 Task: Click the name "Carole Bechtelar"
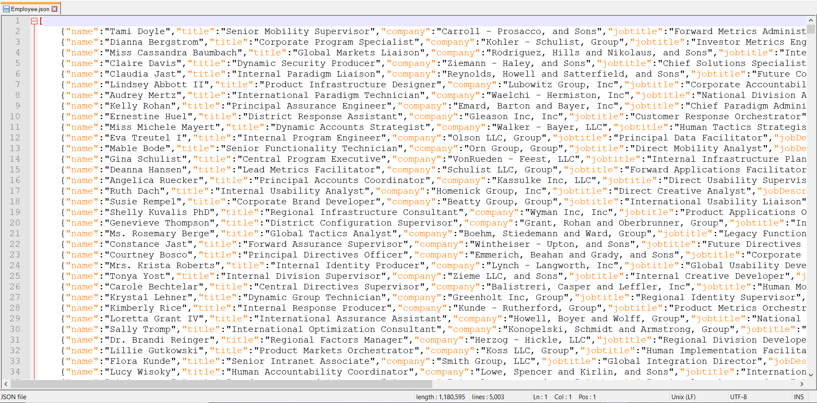(154, 286)
